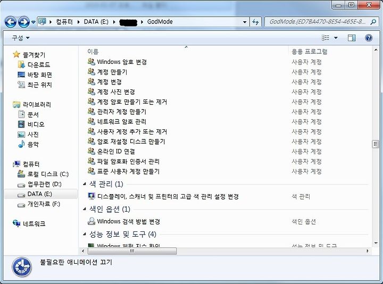Open 바탕 화면 in favorites
This screenshot has width=383, height=284.
tap(39, 75)
